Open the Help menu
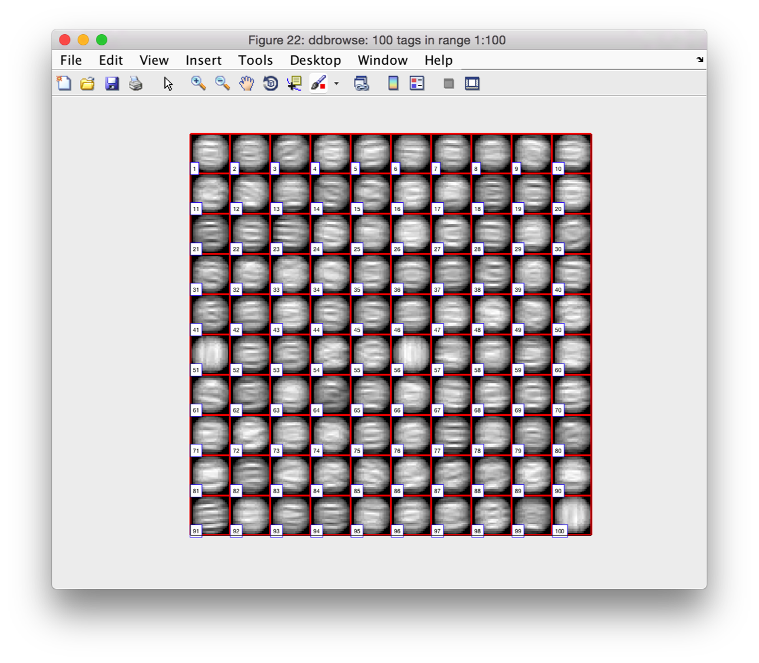The height and width of the screenshot is (663, 759). click(439, 60)
